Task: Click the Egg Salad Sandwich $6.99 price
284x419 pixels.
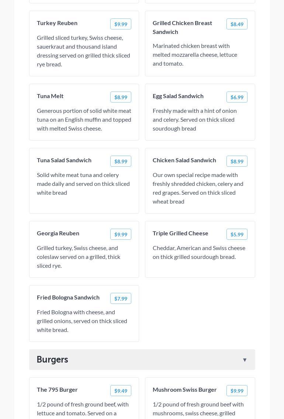Action: (237, 97)
